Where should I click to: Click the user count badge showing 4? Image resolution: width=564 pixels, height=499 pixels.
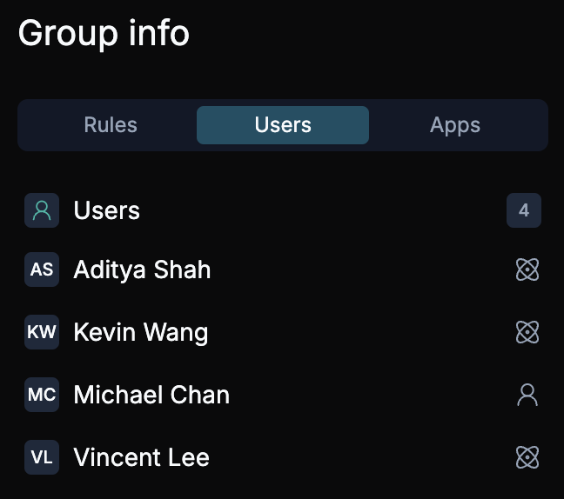coord(524,210)
